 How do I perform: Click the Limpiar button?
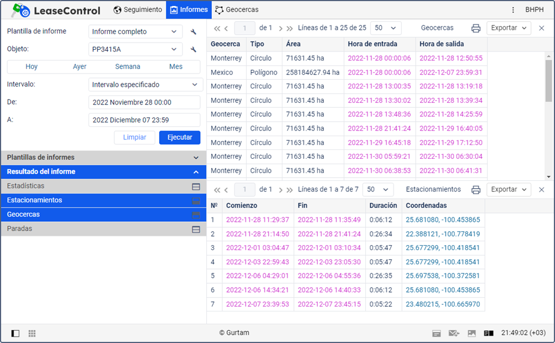134,137
